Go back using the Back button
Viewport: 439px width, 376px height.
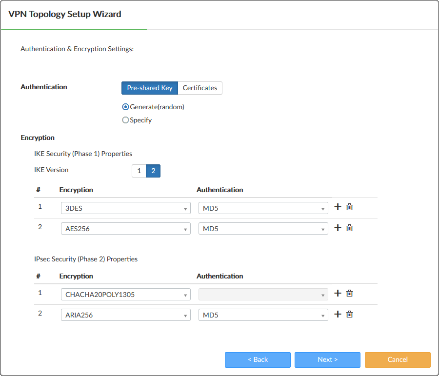click(x=258, y=359)
